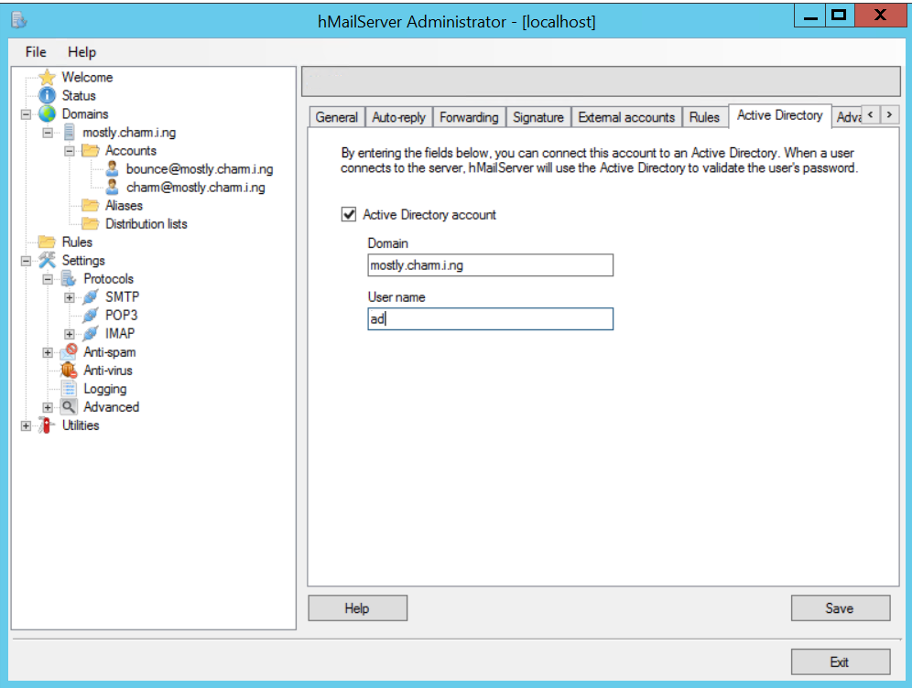Select the Status tree item label

click(x=79, y=95)
